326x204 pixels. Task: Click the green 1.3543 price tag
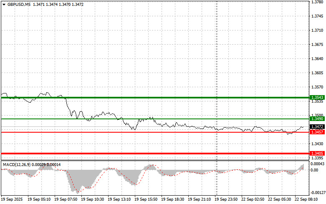click(x=317, y=97)
